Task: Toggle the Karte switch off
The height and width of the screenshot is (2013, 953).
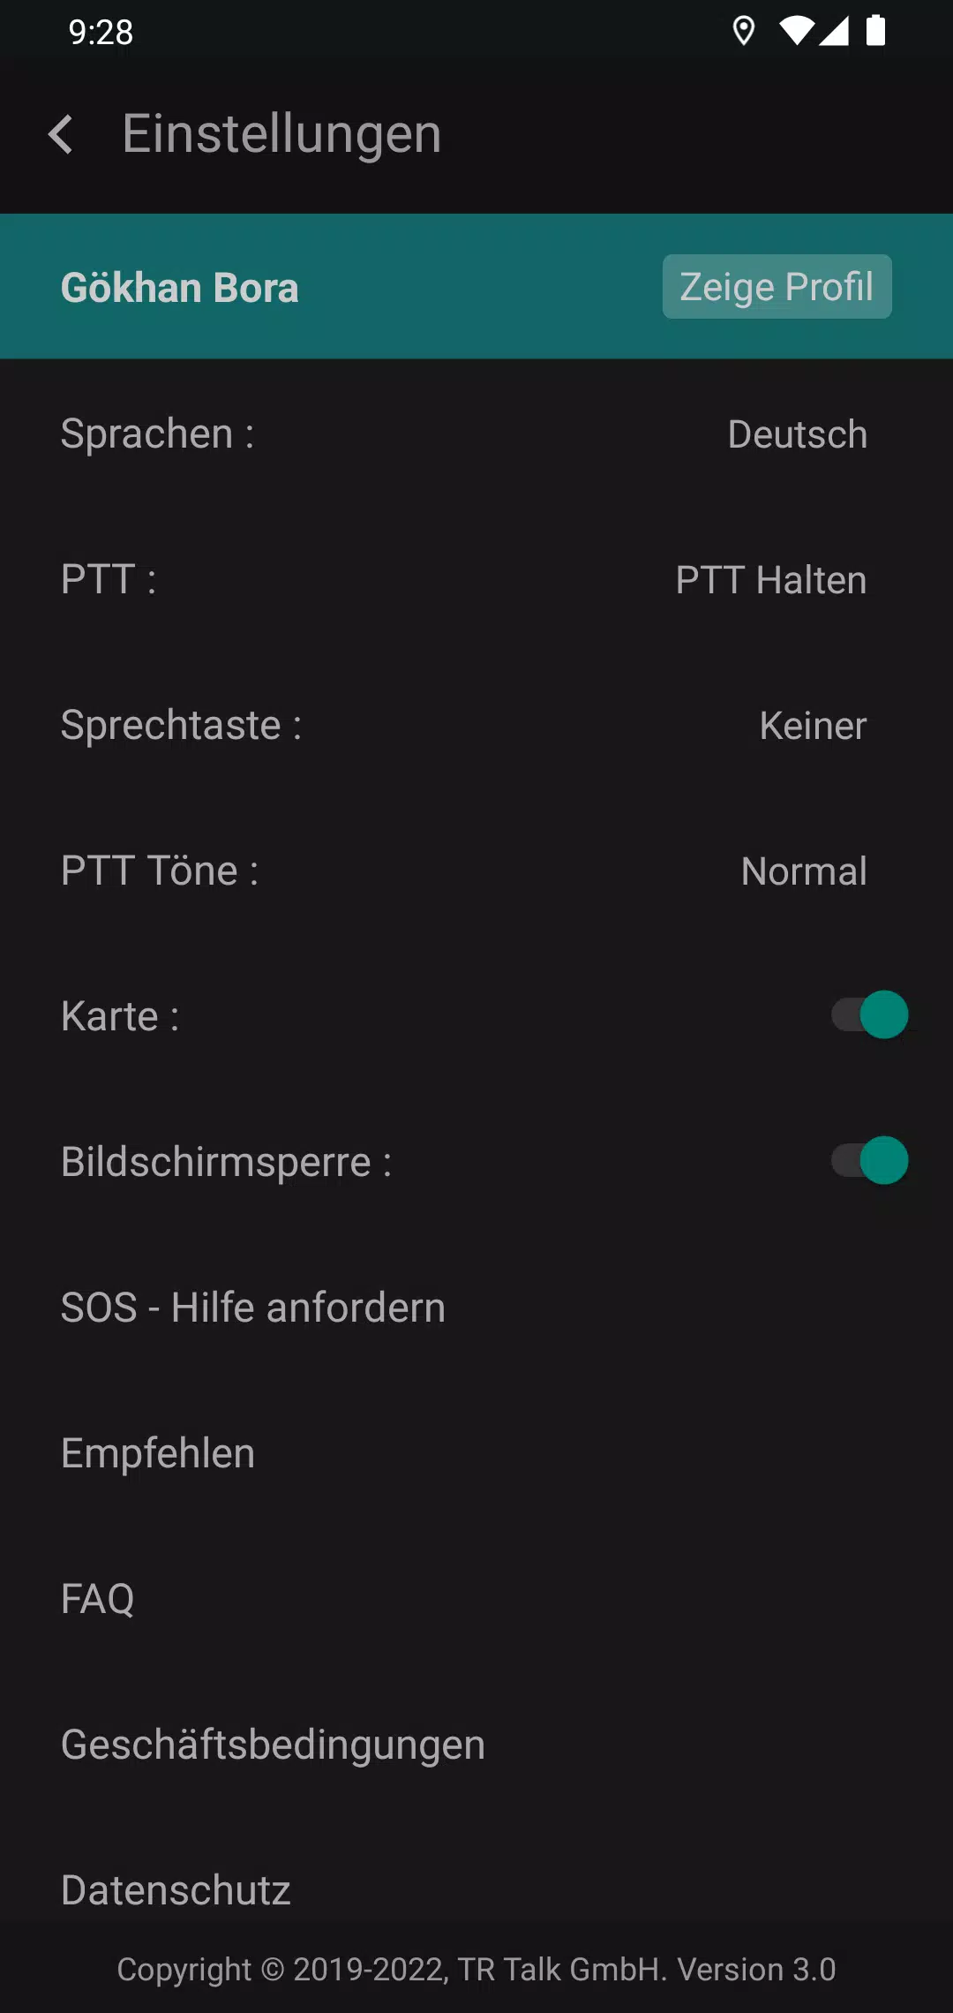Action: pyautogui.click(x=870, y=1014)
